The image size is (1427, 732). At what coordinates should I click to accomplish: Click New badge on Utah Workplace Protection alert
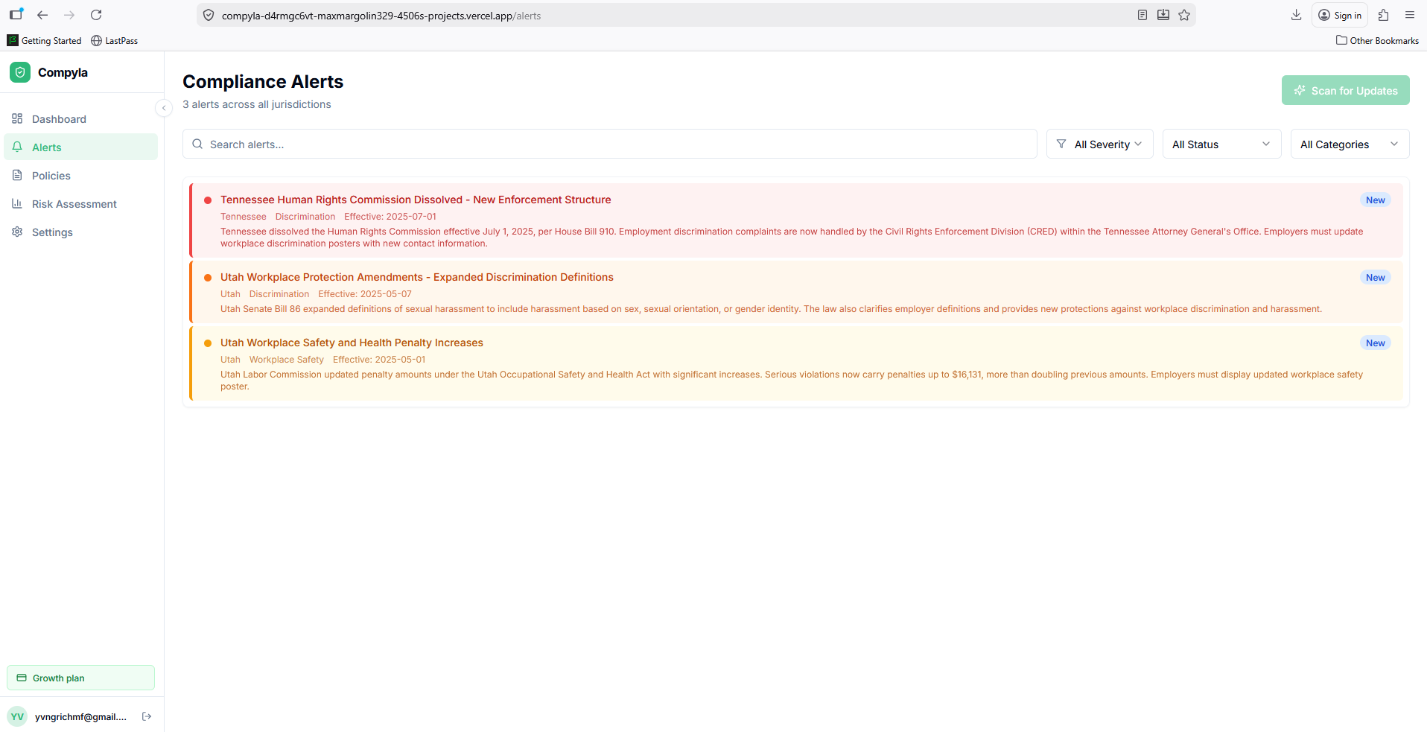1376,277
